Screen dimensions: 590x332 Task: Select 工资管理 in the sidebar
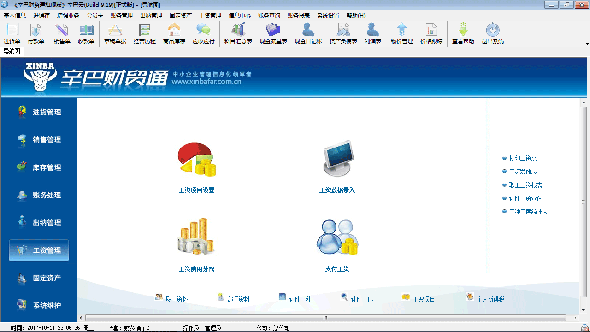point(39,250)
